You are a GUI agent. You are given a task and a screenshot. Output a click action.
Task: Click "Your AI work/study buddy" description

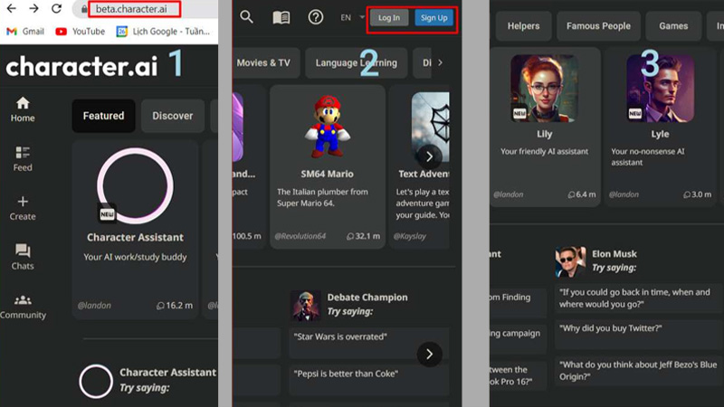(135, 257)
